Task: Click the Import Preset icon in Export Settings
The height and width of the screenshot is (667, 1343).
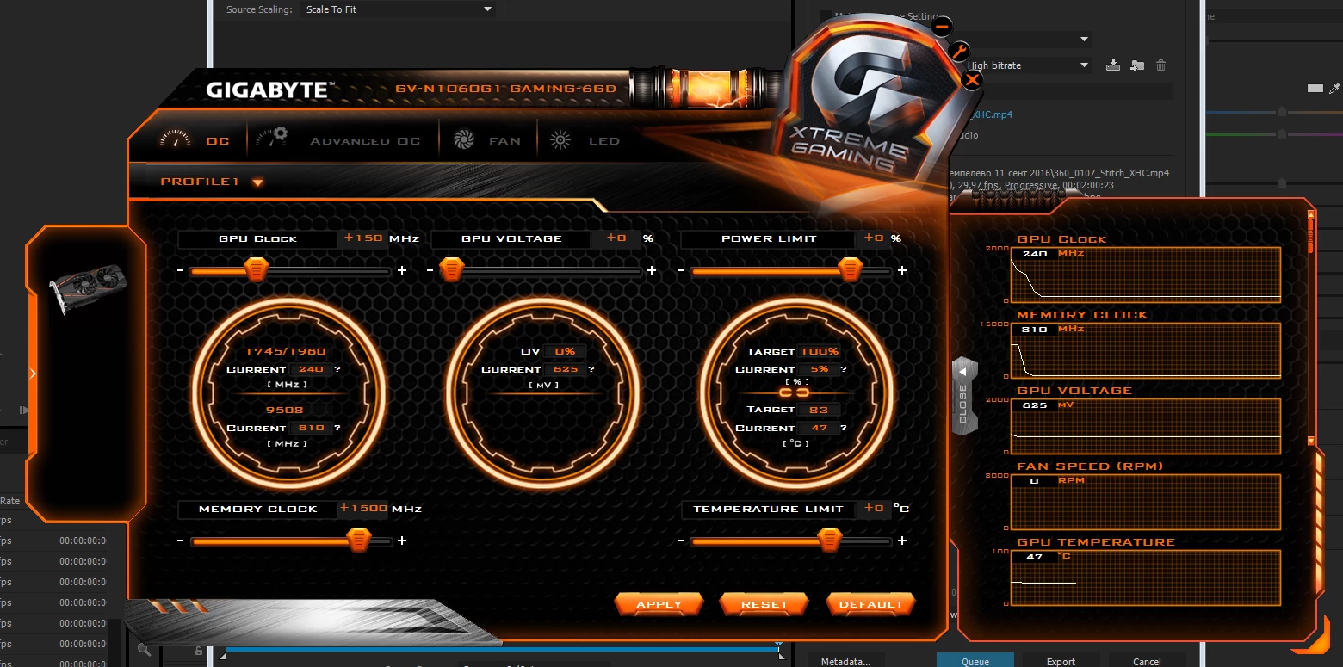Action: pos(1137,65)
